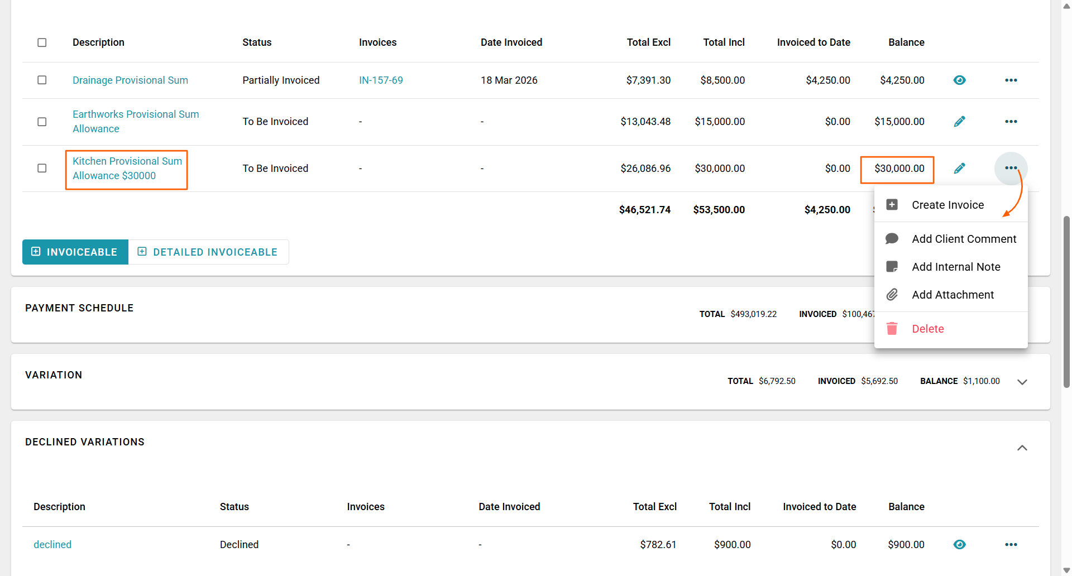
Task: Open invoice link IN-157-69
Action: [381, 80]
